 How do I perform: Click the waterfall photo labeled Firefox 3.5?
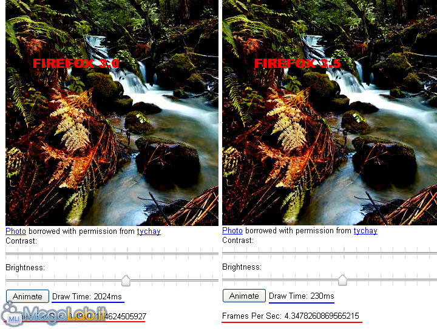330,112
